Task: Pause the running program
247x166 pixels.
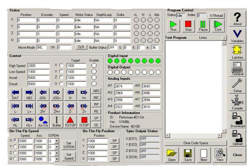Action: [x=203, y=26]
